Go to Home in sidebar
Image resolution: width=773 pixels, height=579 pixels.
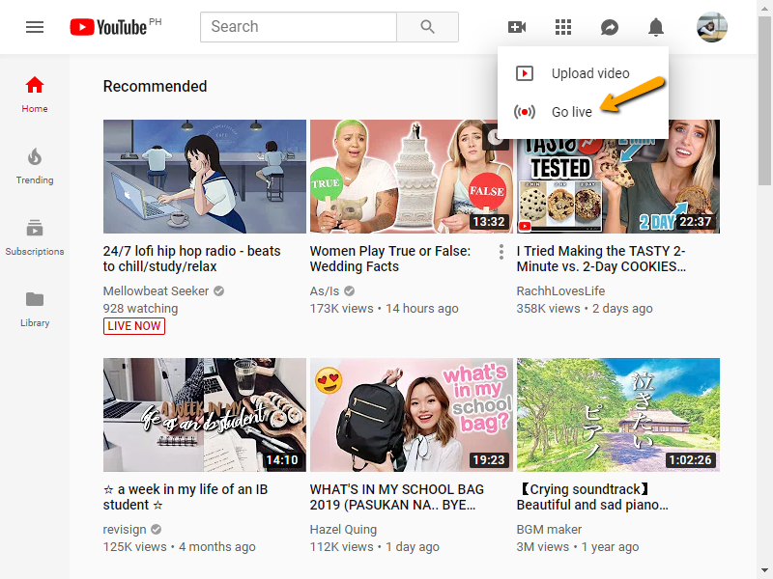[x=35, y=94]
